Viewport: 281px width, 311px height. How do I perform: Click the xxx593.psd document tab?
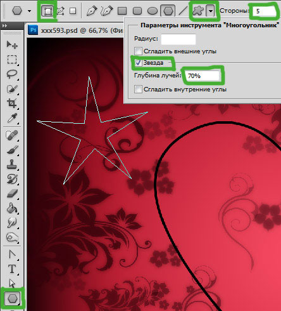75,30
